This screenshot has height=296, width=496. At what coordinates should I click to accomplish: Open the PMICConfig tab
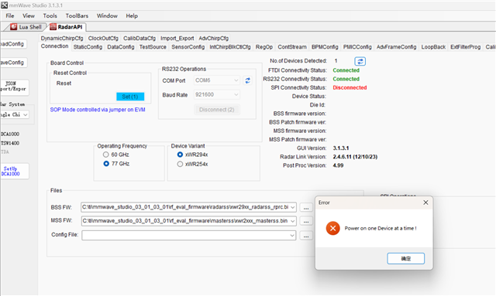(x=357, y=47)
